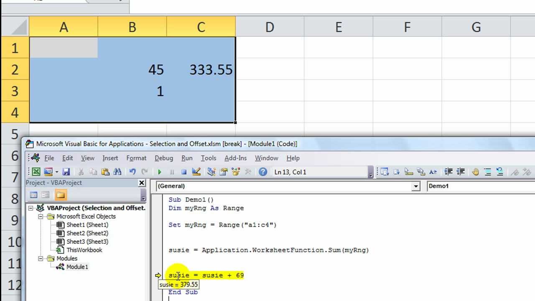Open the Debug menu

pos(164,158)
